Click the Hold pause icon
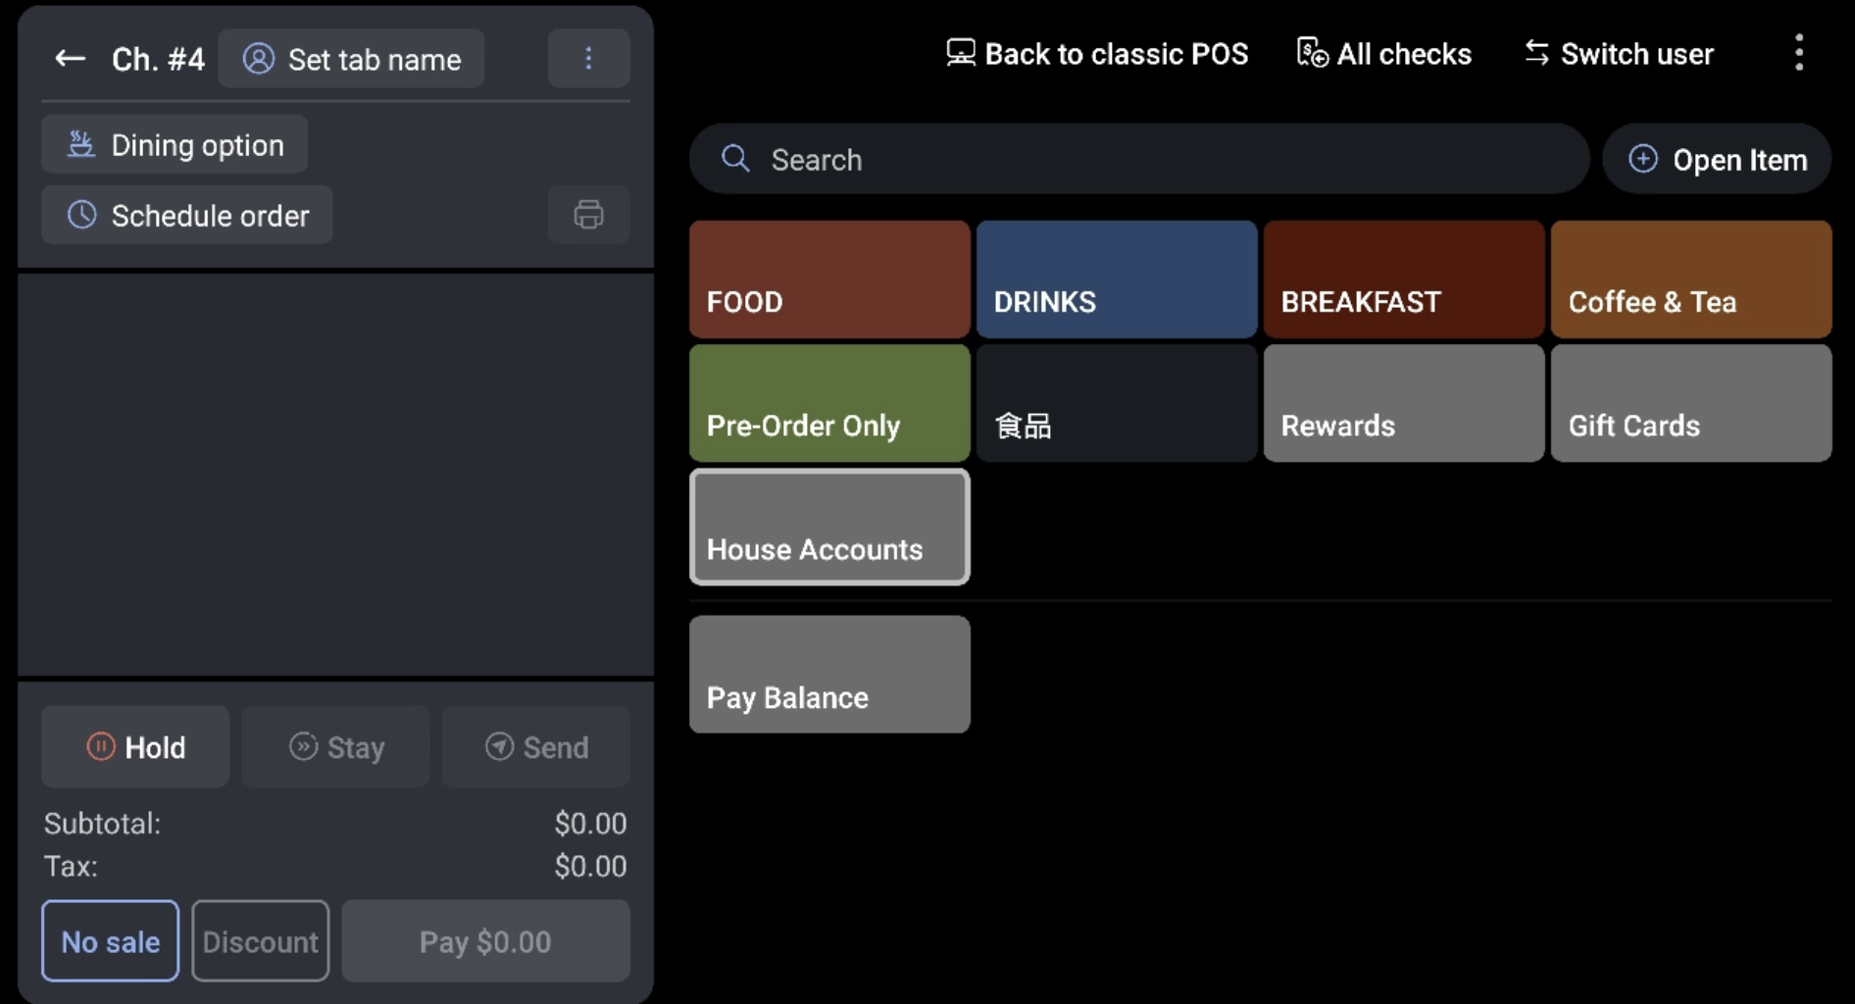Screen dimensions: 1855x1004 102,746
